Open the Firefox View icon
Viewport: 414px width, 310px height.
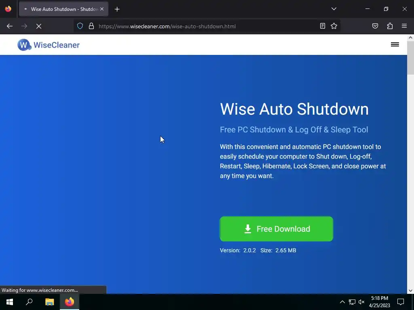click(8, 9)
